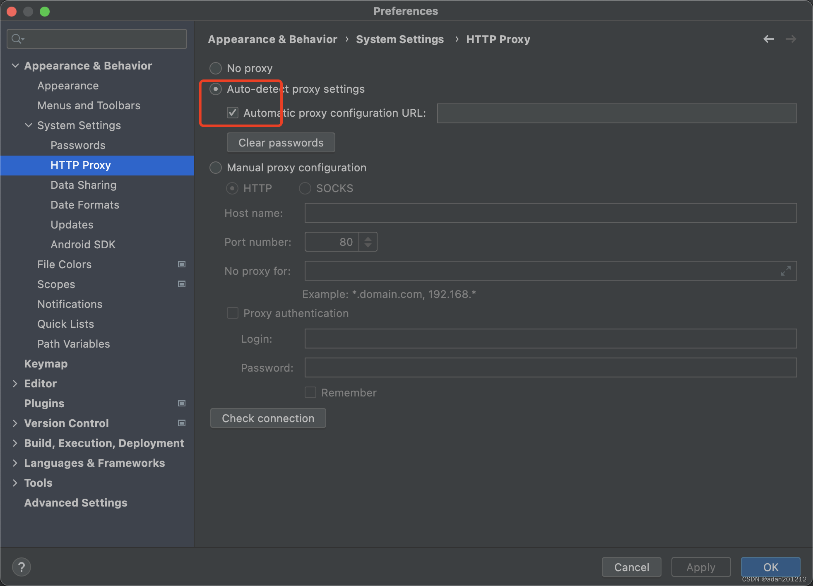813x586 pixels.
Task: Expand Version Control section
Action: [x=15, y=423]
